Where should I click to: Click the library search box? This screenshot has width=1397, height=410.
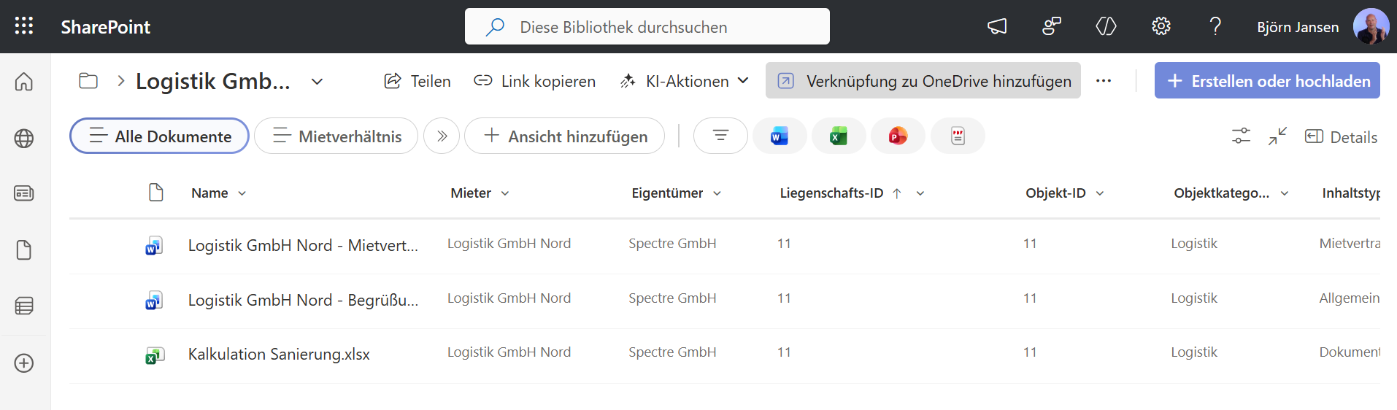point(647,27)
